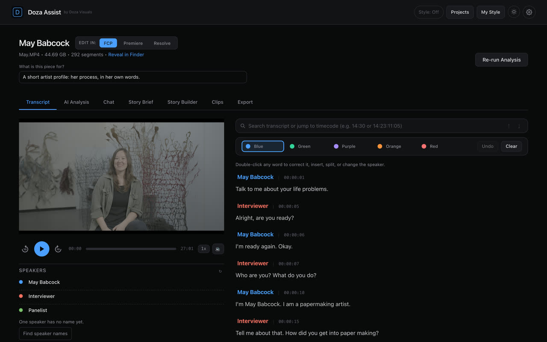547x342 pixels.
Task: Select FCP as the editing app
Action: click(x=108, y=43)
